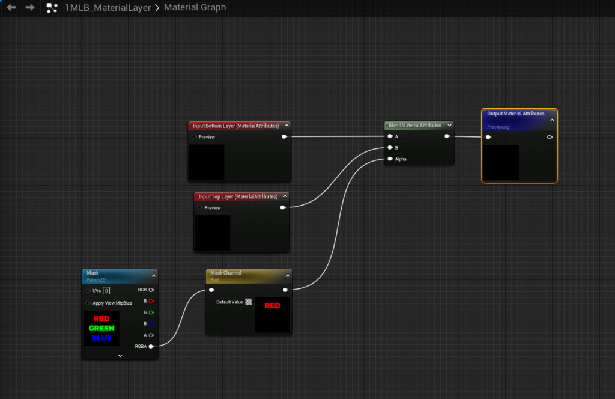Click the BlendMaterialAttributes Alpha input pin
615x399 pixels.
point(390,159)
